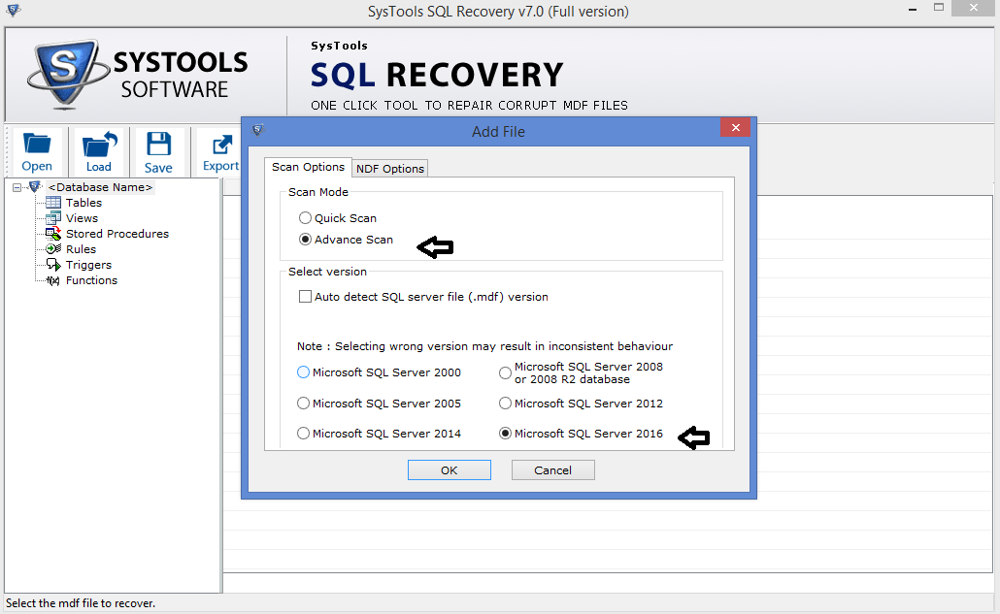
Task: Click the note about selecting wrong version
Action: 484,346
